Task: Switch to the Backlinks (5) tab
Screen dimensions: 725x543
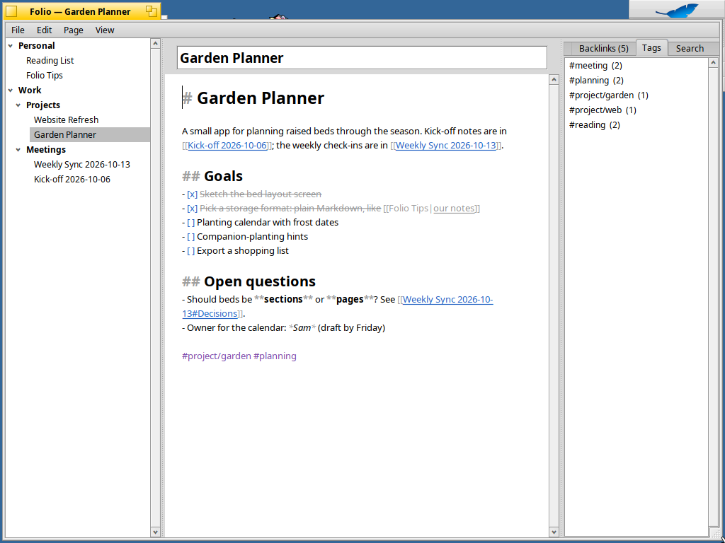Action: tap(603, 49)
